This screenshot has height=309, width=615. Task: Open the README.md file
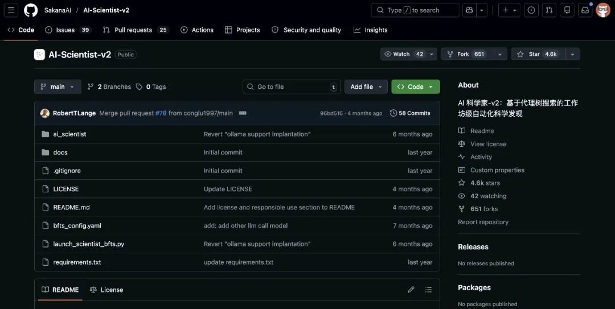tap(71, 207)
